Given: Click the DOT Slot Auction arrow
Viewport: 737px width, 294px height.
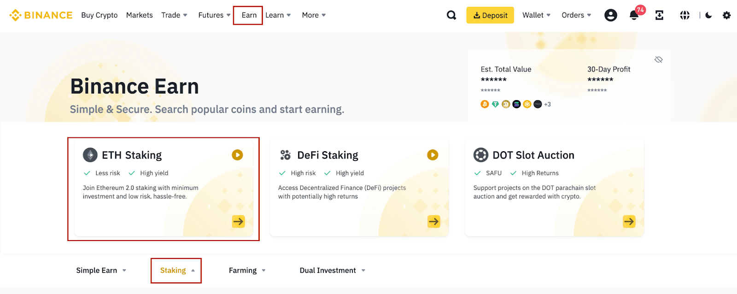Looking at the screenshot, I should pos(629,222).
